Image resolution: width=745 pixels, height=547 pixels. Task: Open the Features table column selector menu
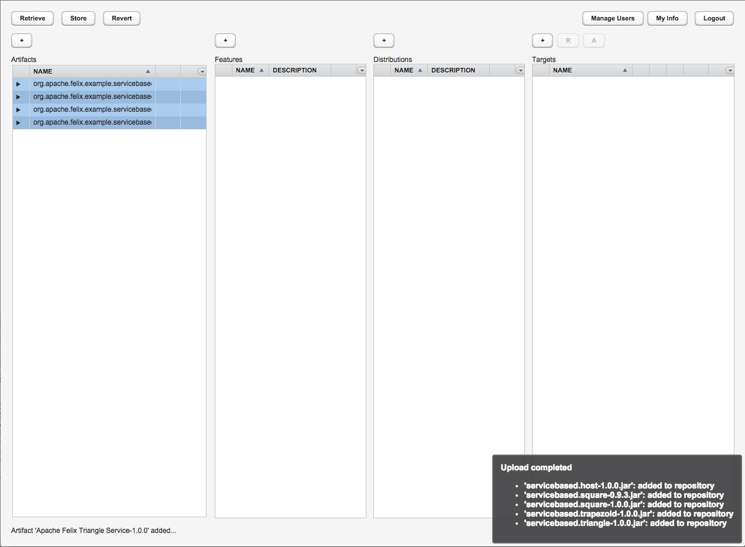pos(362,70)
